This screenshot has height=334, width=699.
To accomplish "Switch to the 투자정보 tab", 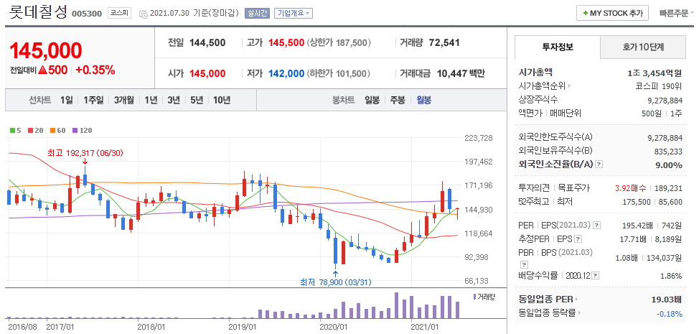I will pyautogui.click(x=558, y=47).
